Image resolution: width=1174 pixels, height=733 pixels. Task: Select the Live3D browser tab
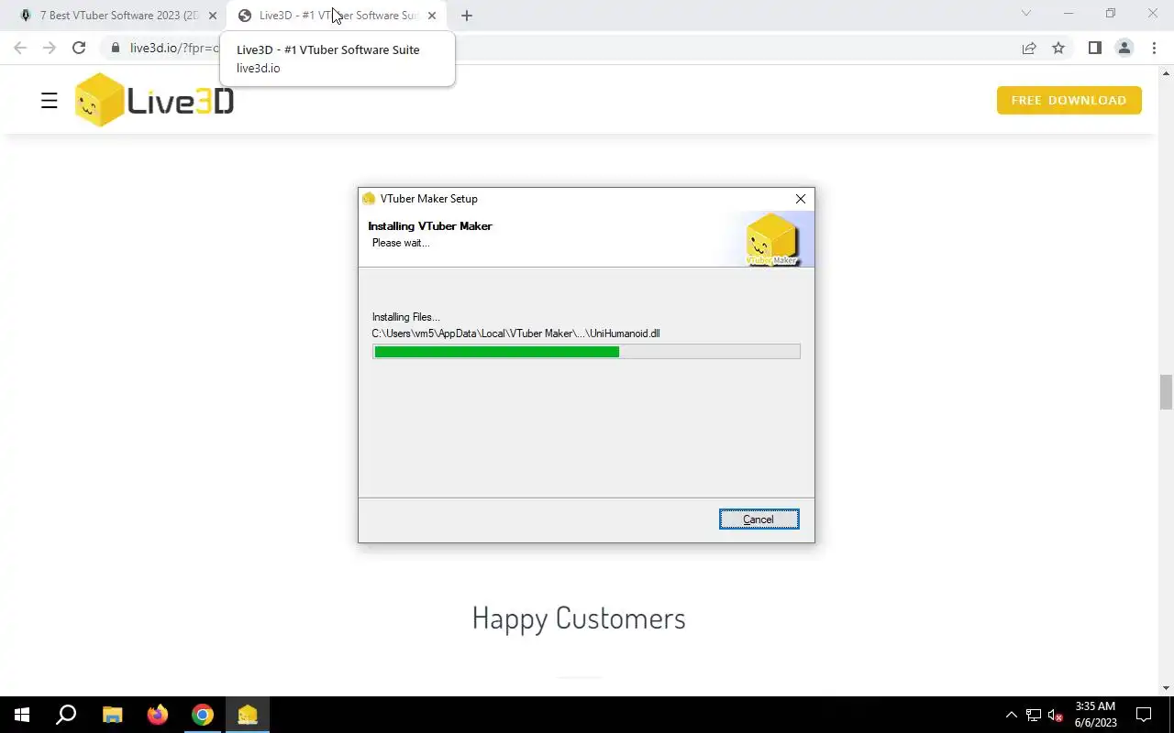coord(337,16)
